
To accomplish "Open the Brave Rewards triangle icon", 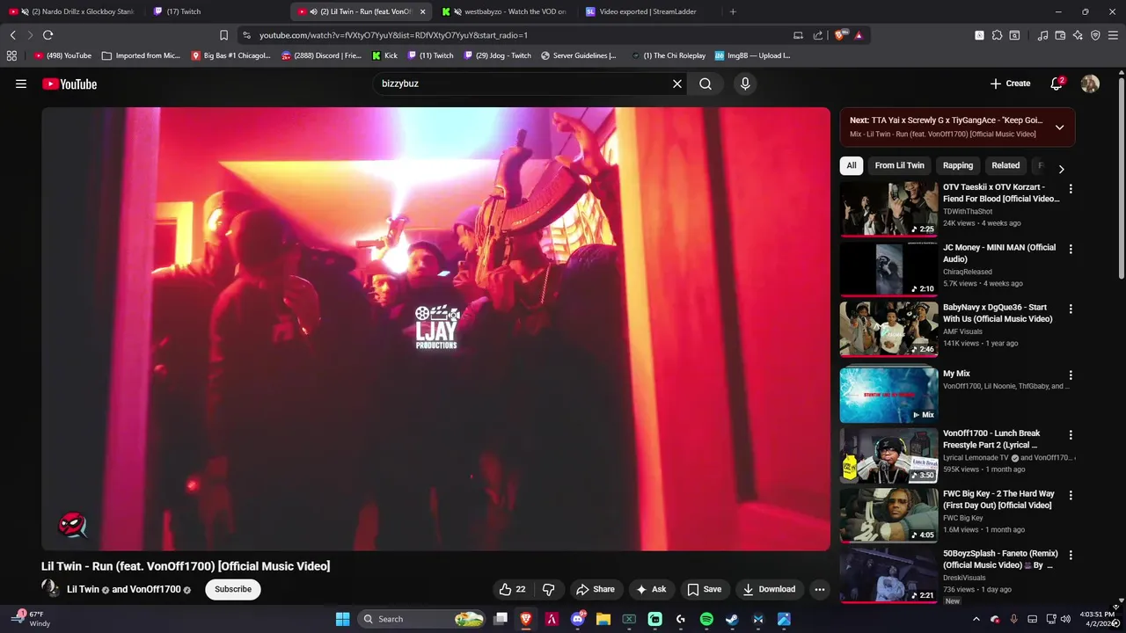I will 859,35.
